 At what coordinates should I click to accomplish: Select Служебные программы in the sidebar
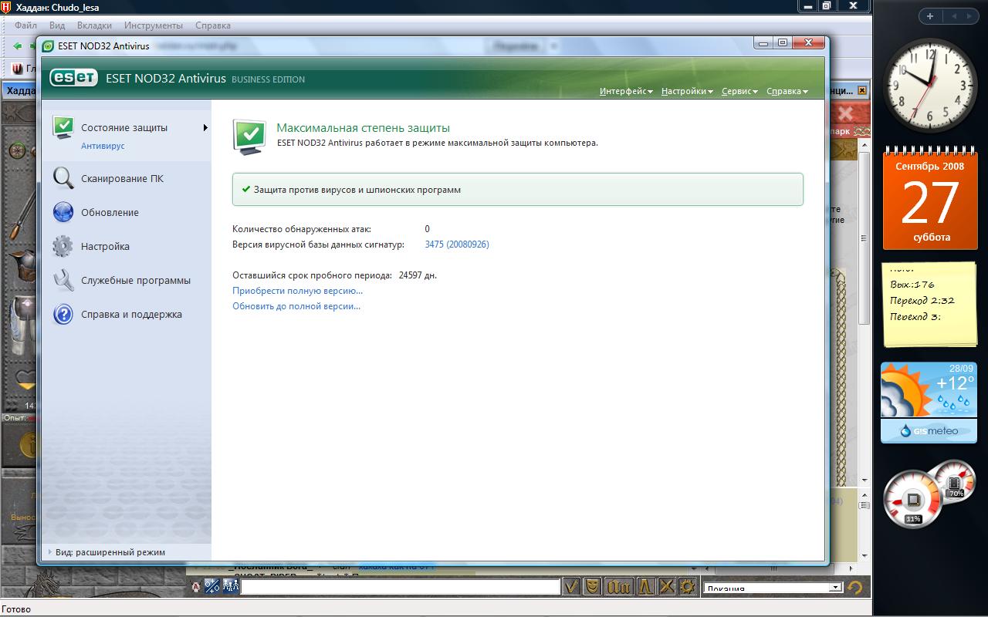pyautogui.click(x=136, y=281)
